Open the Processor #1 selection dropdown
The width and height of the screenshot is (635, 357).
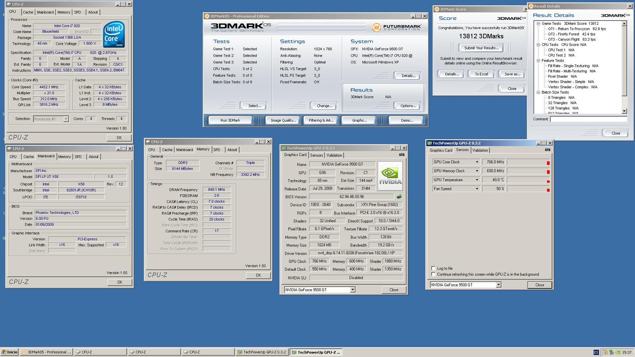pyautogui.click(x=65, y=119)
